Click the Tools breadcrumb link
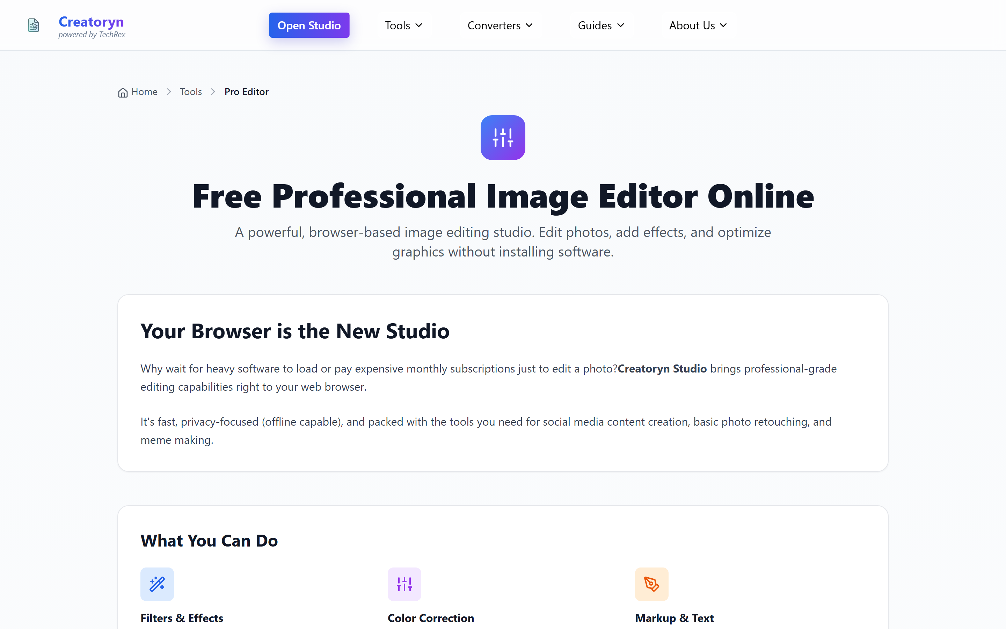 coord(190,92)
